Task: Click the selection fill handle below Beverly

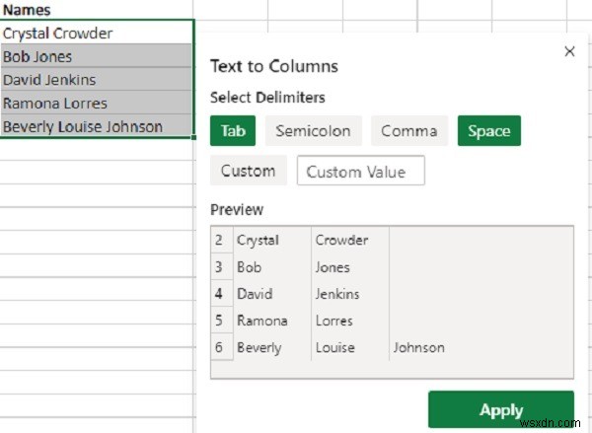Action: tap(193, 137)
